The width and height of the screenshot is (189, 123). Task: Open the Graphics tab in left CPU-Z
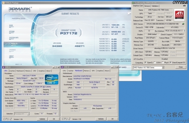[x=41, y=71]
